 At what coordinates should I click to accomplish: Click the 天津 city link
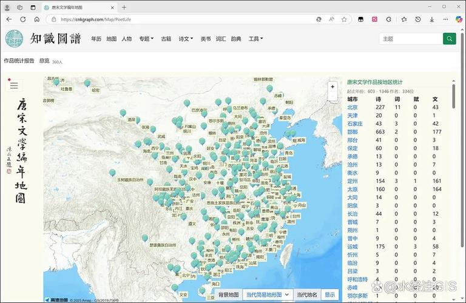click(353, 115)
